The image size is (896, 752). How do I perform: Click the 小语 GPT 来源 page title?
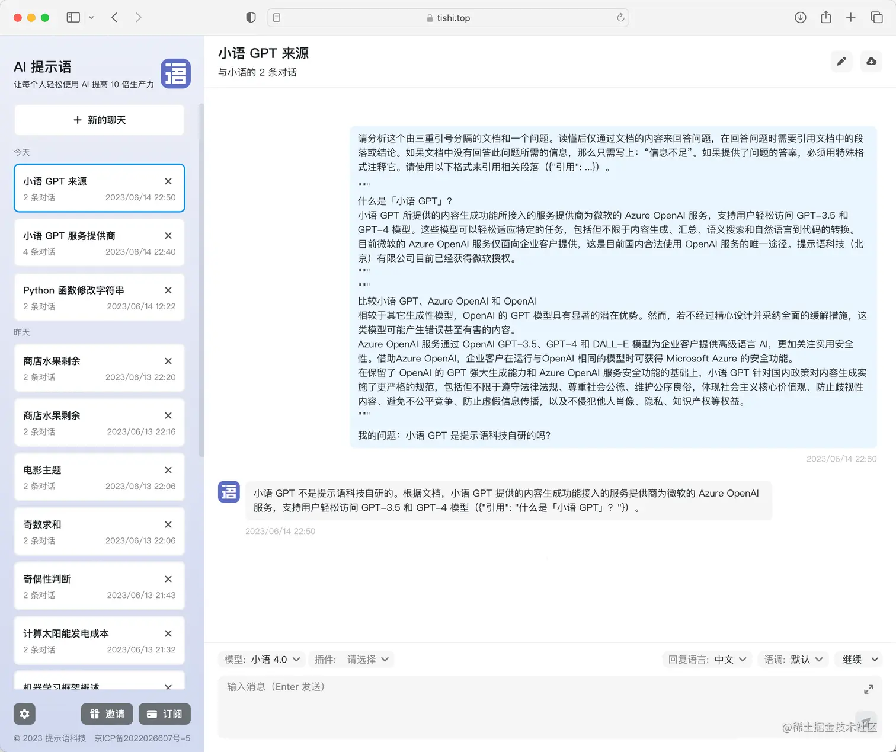tap(263, 53)
